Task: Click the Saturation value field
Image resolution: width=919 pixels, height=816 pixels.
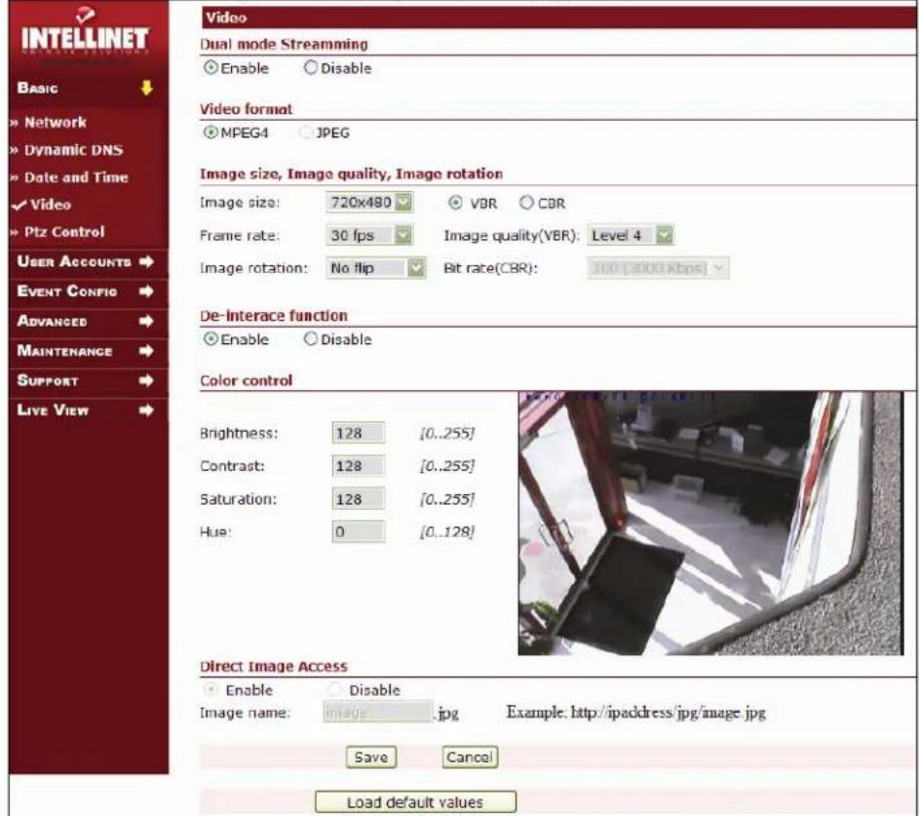Action: click(358, 499)
